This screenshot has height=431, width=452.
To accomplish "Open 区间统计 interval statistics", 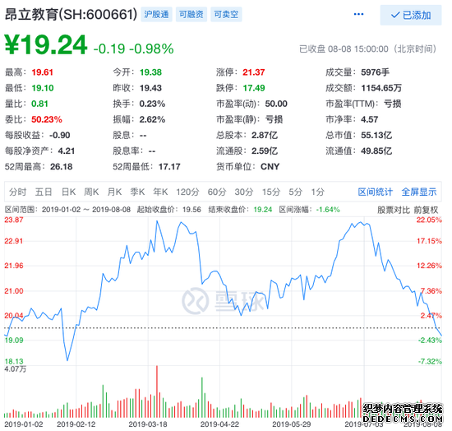I will tap(376, 192).
